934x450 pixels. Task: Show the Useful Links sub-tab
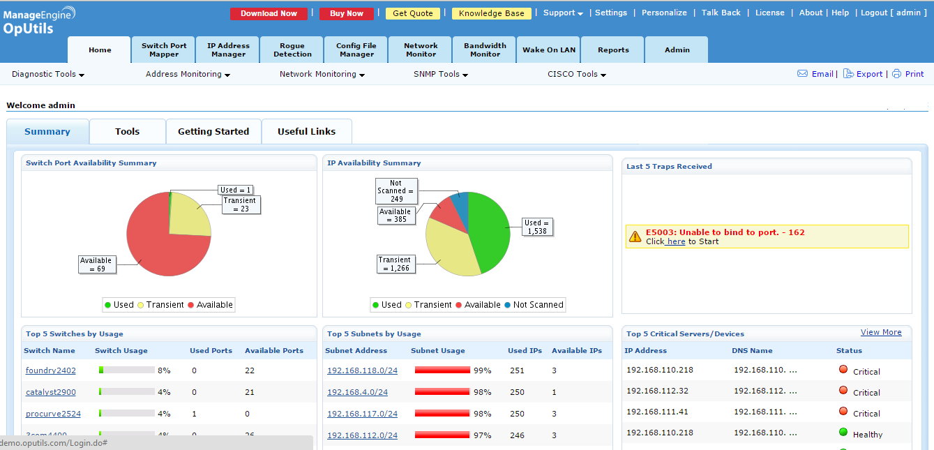(307, 131)
